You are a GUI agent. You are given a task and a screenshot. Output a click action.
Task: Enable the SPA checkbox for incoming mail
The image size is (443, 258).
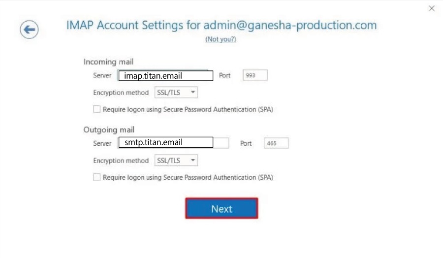(x=97, y=109)
